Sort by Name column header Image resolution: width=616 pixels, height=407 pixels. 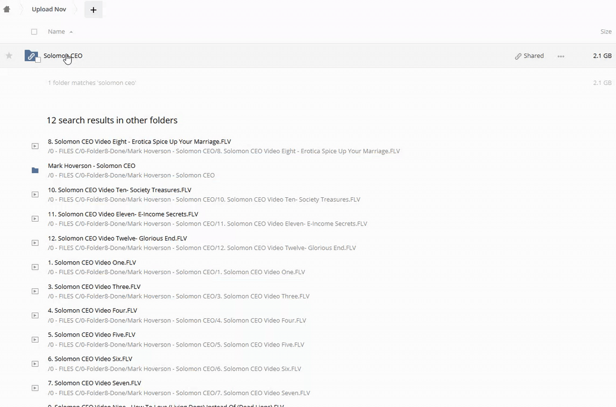57,32
